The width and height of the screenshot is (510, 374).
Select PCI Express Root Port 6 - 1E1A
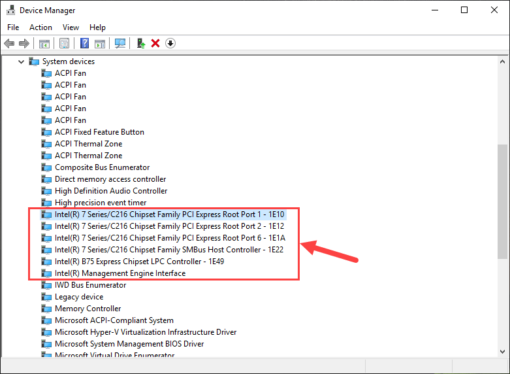170,238
